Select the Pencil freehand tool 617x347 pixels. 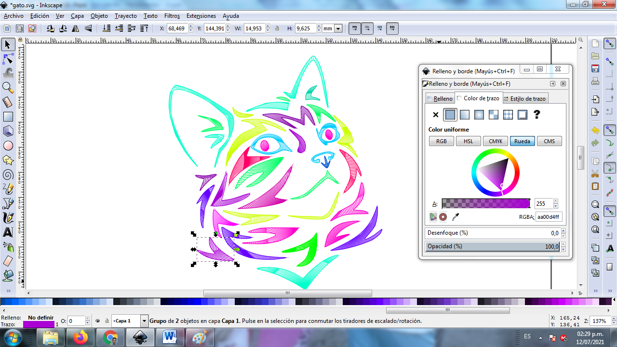pos(8,189)
